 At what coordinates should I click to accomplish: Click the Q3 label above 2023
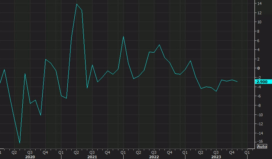coord(216,152)
